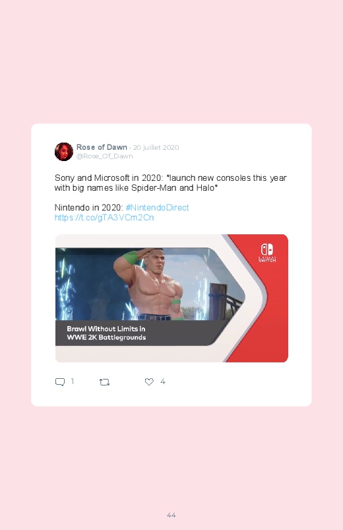
Task: Click the Rose of Dawn display name
Action: (102, 147)
